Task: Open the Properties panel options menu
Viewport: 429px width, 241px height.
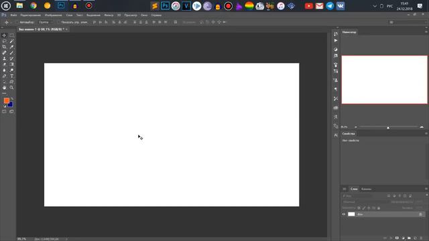Action: coord(426,133)
